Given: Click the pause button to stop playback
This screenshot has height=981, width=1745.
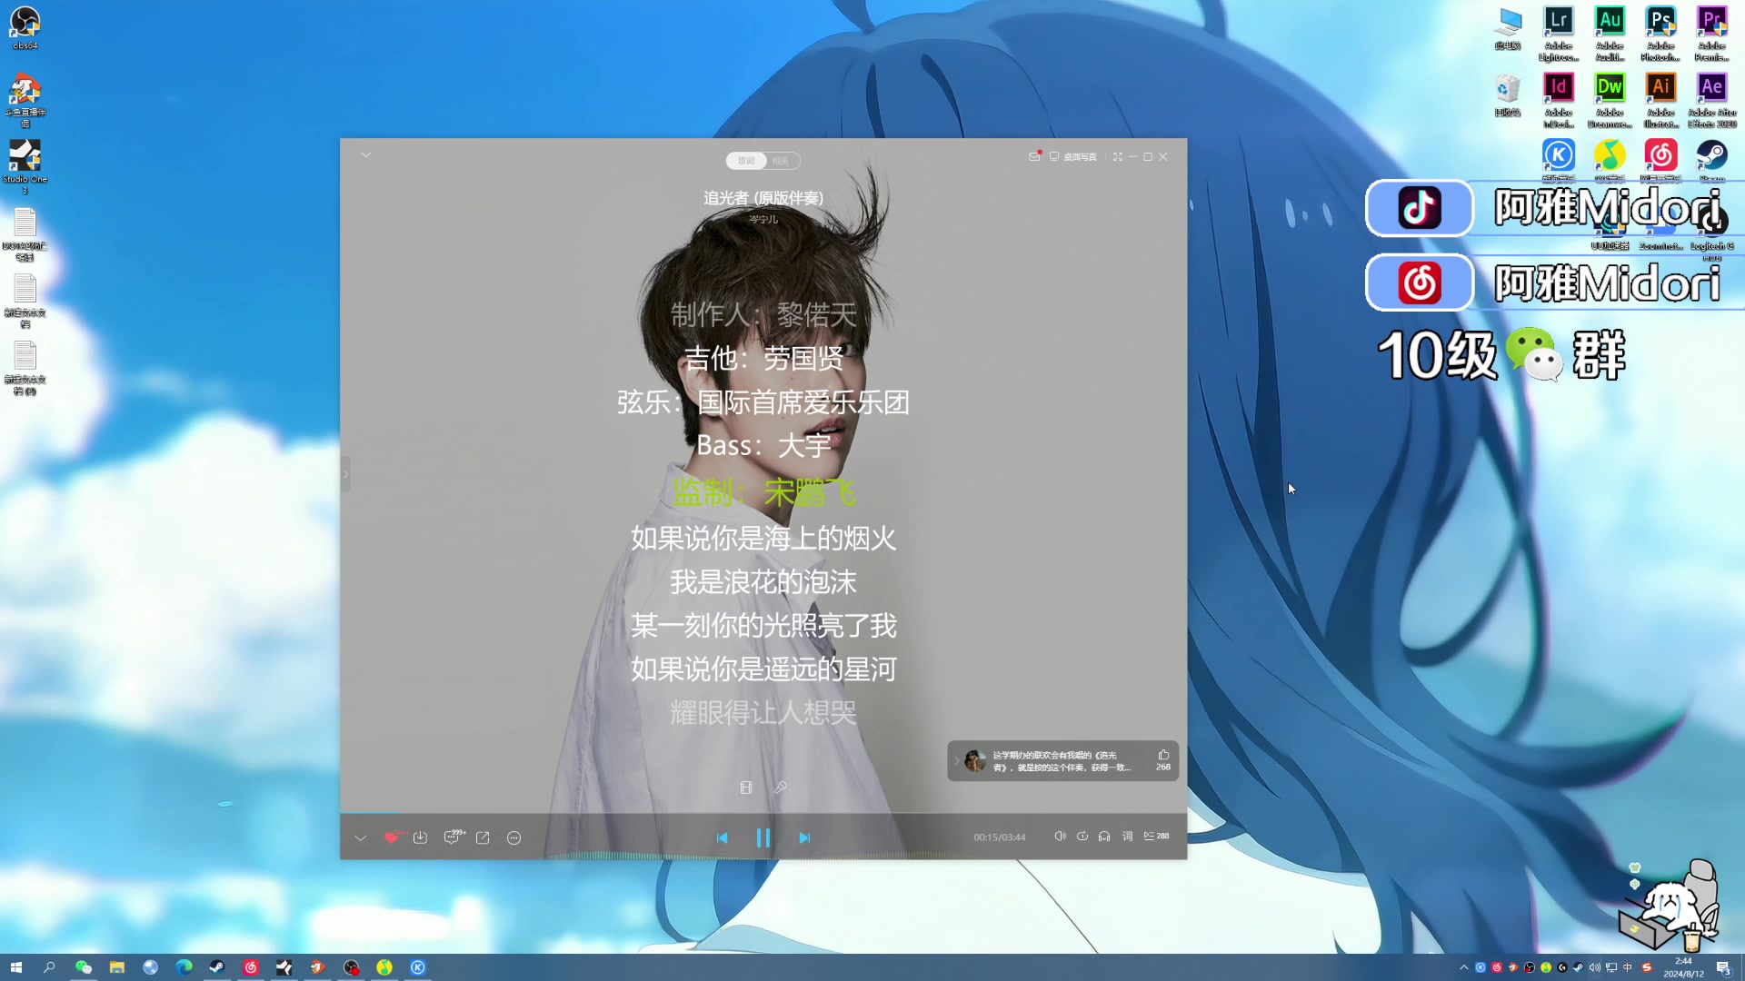Looking at the screenshot, I should pos(763,837).
